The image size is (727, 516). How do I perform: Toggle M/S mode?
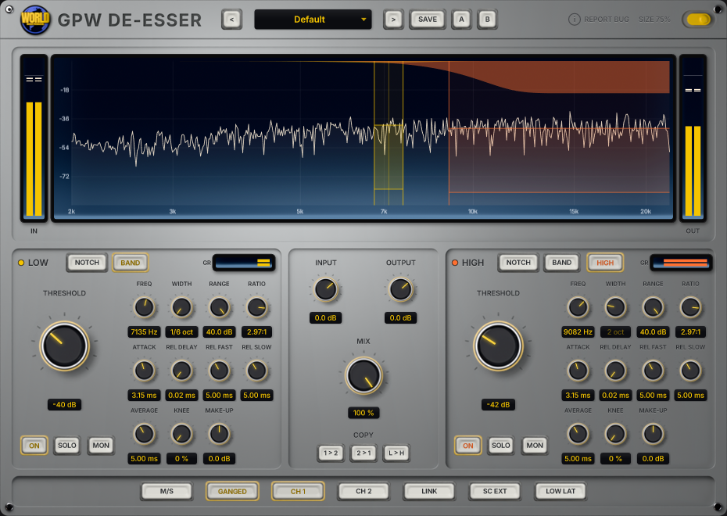click(x=167, y=492)
